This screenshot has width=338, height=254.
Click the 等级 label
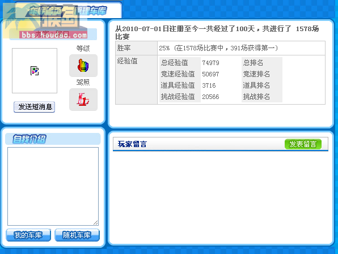click(x=83, y=49)
